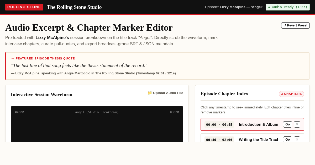Click the Episode Chapter Index heading
Image resolution: width=315 pixels, height=165 pixels.
click(224, 94)
